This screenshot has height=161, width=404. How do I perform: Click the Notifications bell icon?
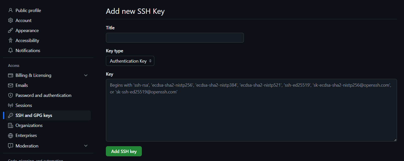(11, 50)
